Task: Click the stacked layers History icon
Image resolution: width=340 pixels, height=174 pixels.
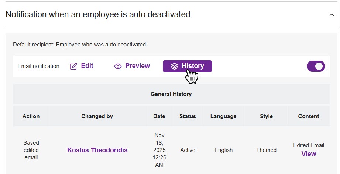Action: point(174,66)
